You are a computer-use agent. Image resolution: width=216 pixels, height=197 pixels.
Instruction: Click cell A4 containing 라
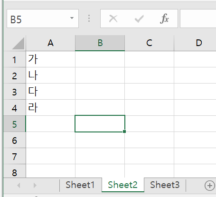coord(51,108)
